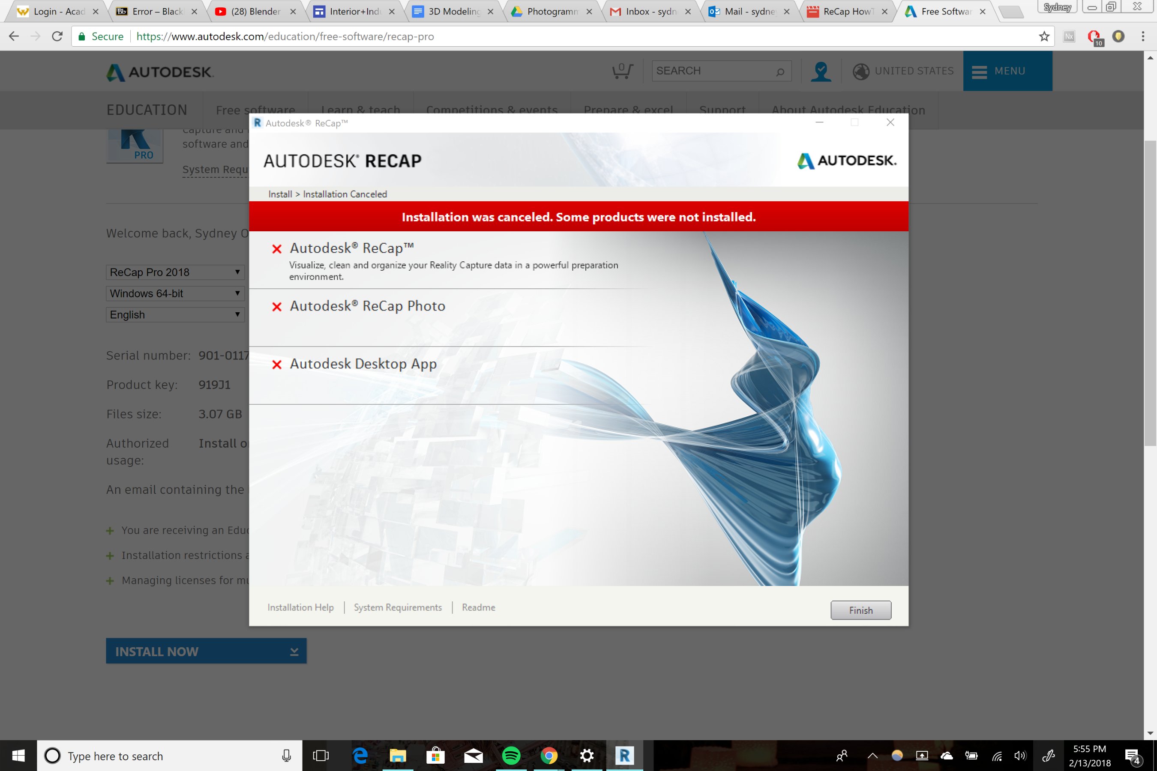Click the Cortana microphone icon
This screenshot has width=1157, height=771.
coord(286,756)
